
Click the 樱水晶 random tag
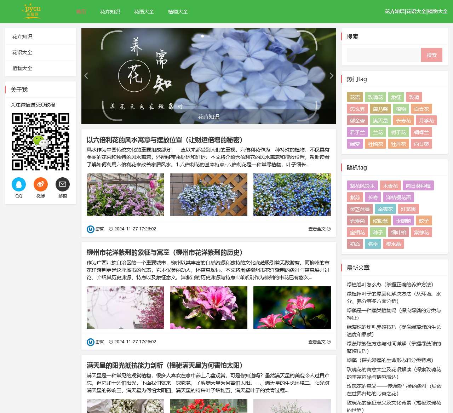[394, 244]
